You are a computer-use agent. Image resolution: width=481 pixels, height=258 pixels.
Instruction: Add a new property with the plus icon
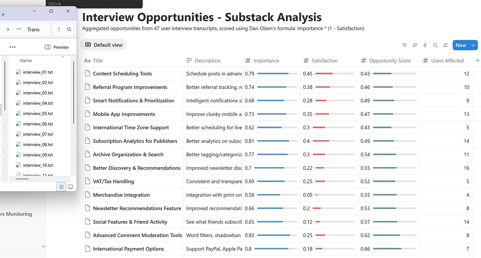point(478,60)
